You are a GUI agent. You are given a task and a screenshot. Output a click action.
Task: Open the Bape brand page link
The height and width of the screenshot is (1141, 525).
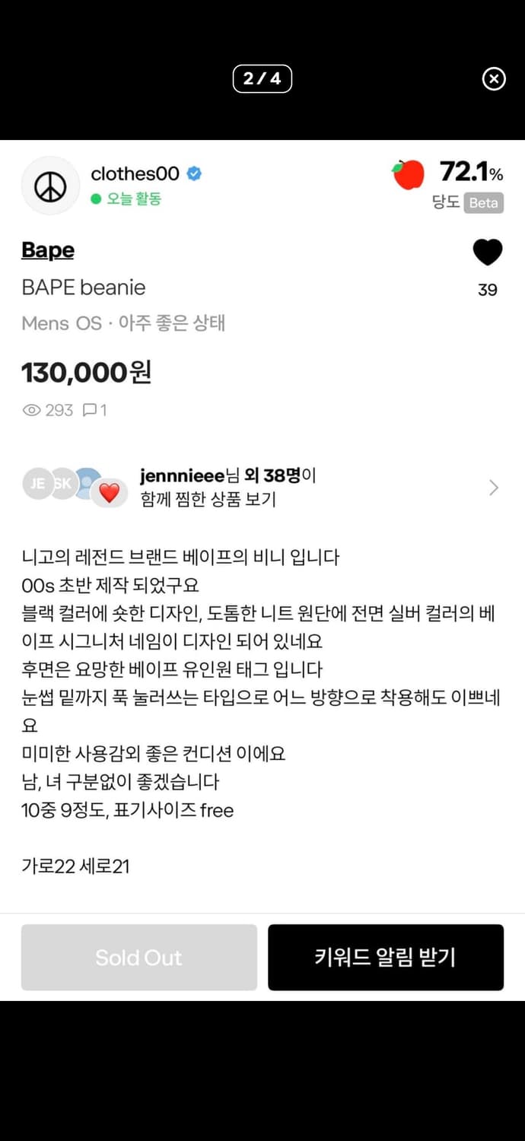coord(47,250)
